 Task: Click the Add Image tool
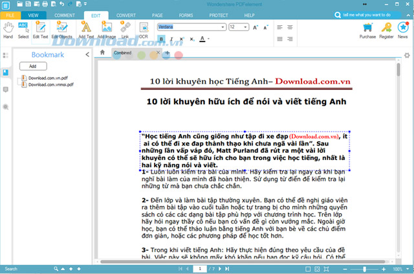click(x=107, y=30)
